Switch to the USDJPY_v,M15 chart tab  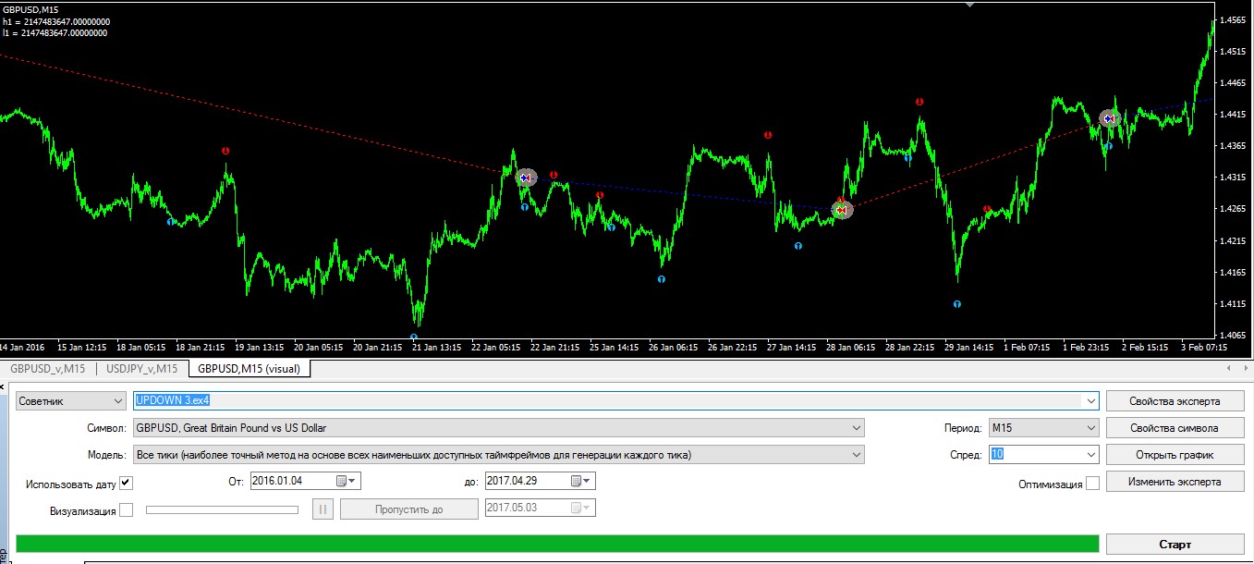141,369
